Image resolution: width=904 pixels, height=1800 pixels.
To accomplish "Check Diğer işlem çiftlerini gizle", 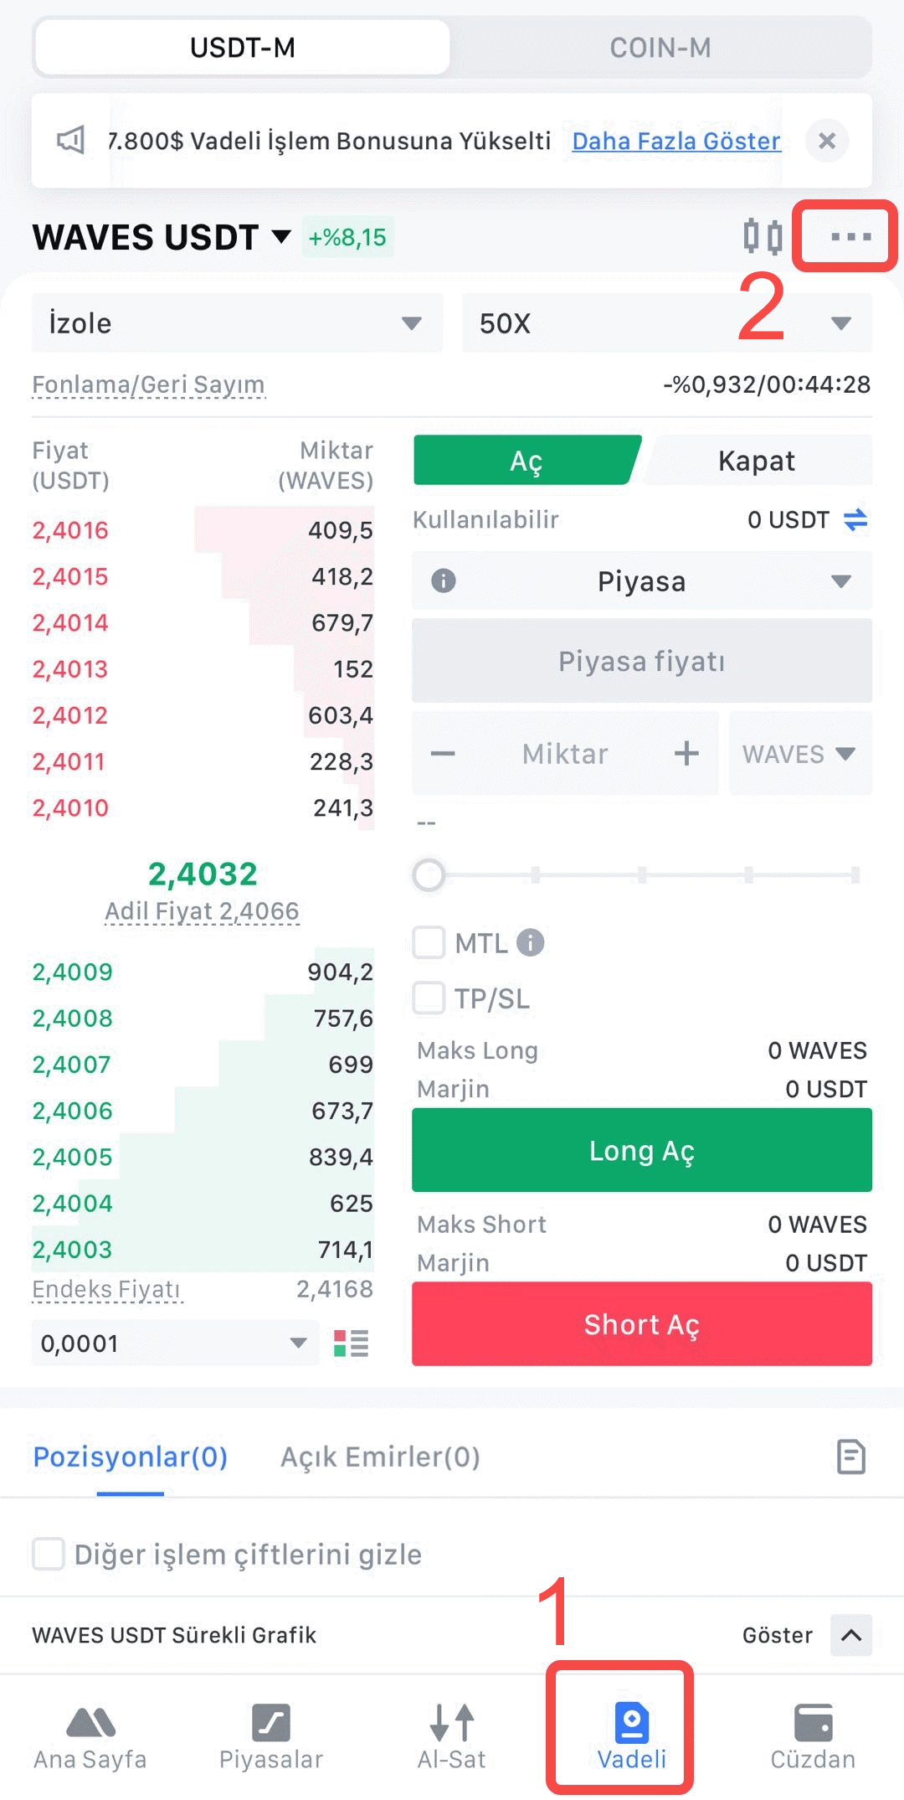I will (x=49, y=1554).
